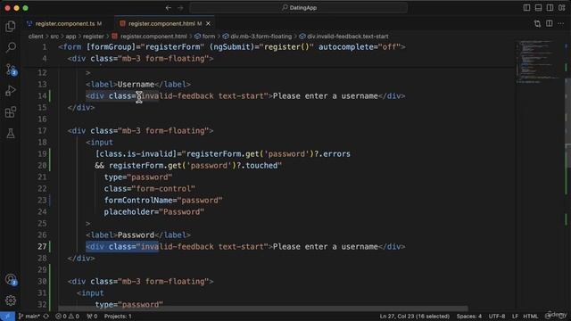
Task: Click the 'LF' end of line item
Action: (x=515, y=317)
